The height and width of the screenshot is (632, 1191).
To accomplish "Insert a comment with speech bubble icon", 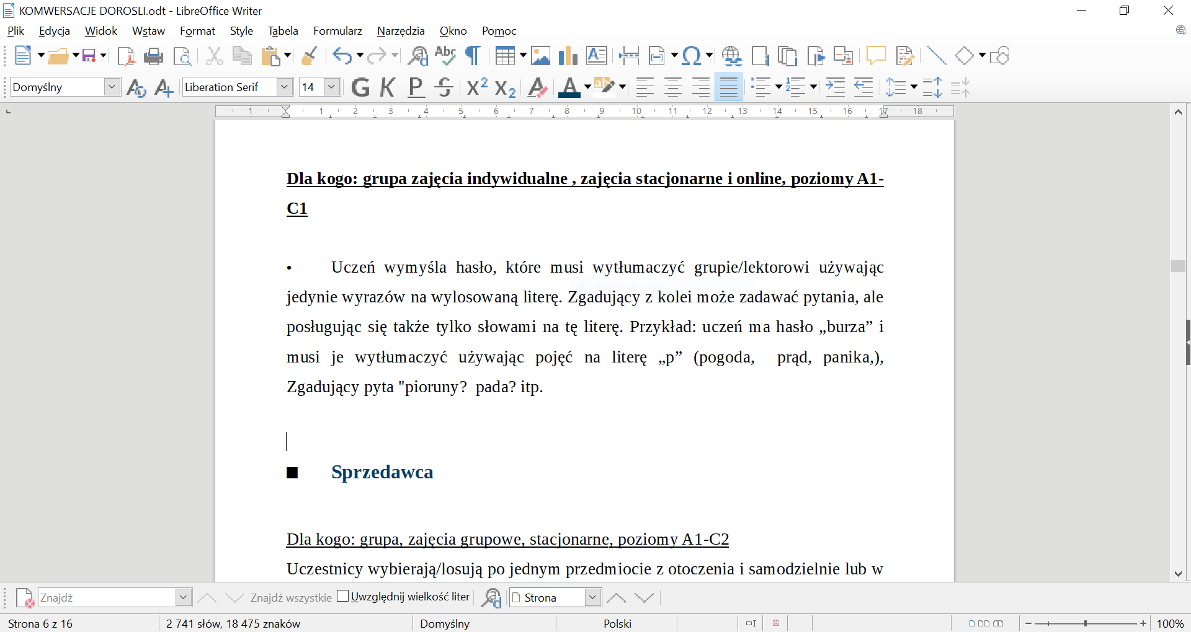I will pos(875,56).
